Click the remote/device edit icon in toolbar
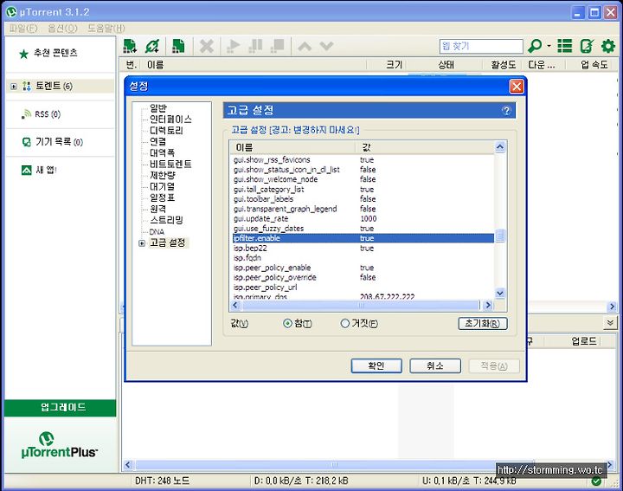 [587, 46]
